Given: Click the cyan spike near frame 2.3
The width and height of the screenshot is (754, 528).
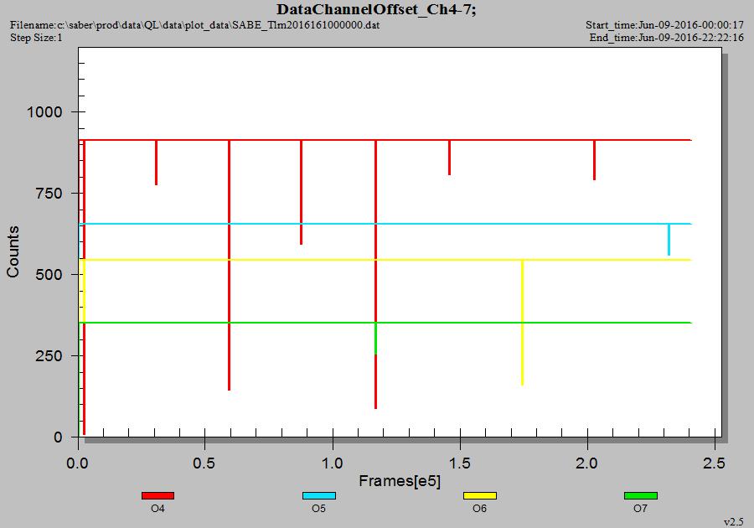Looking at the screenshot, I should (x=669, y=240).
